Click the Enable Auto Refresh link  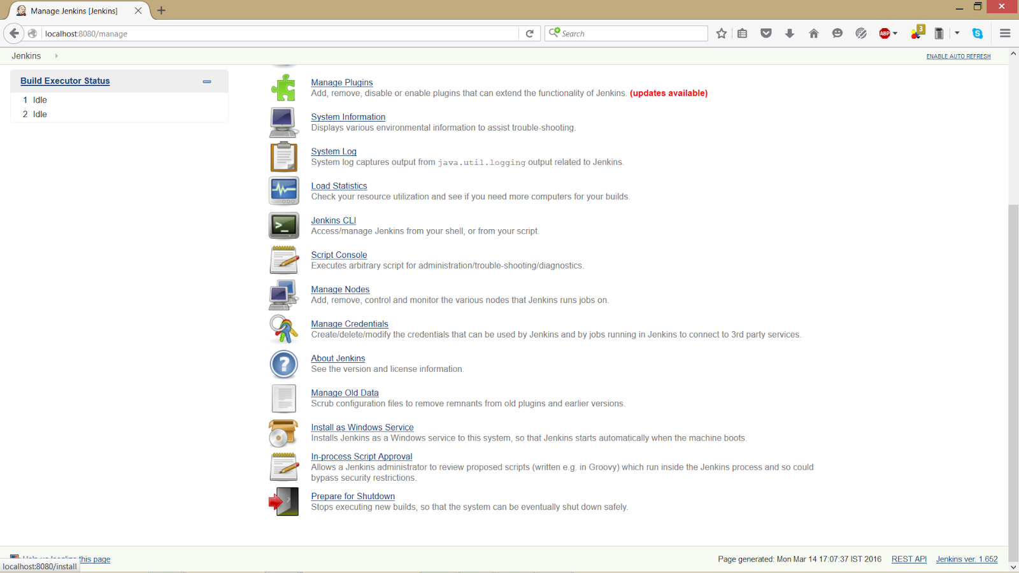(958, 57)
